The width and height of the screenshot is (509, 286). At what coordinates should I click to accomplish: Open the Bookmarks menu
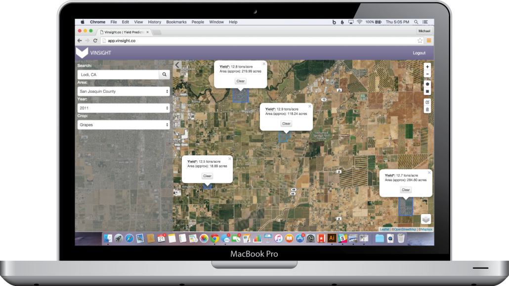point(176,22)
